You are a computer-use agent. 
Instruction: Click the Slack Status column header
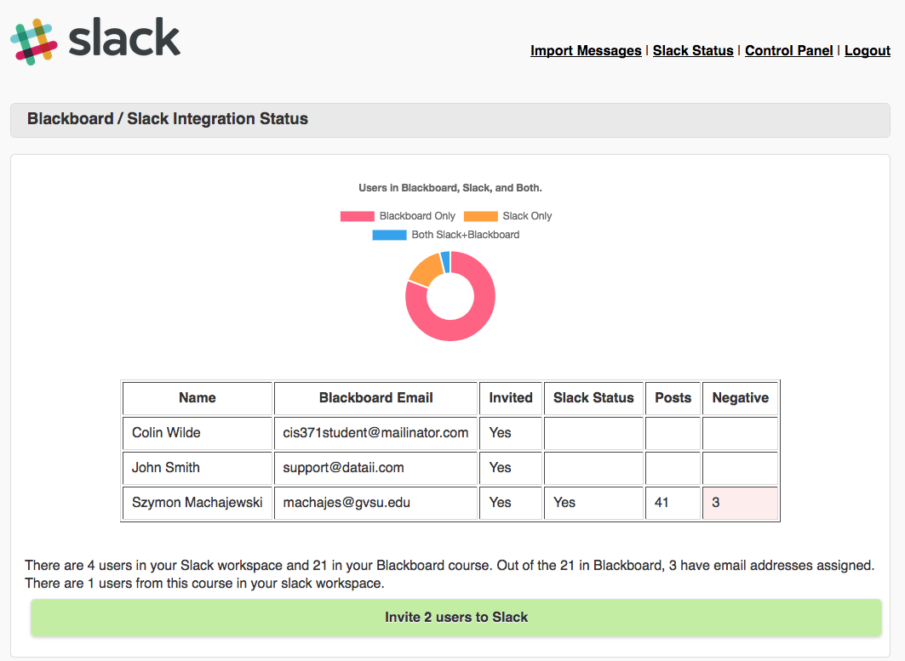[593, 398]
